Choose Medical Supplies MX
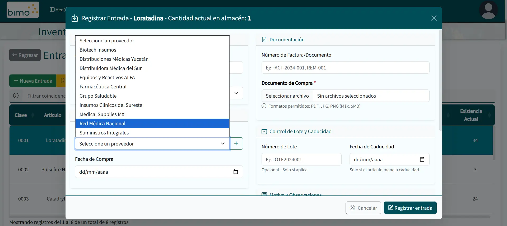 (x=152, y=114)
